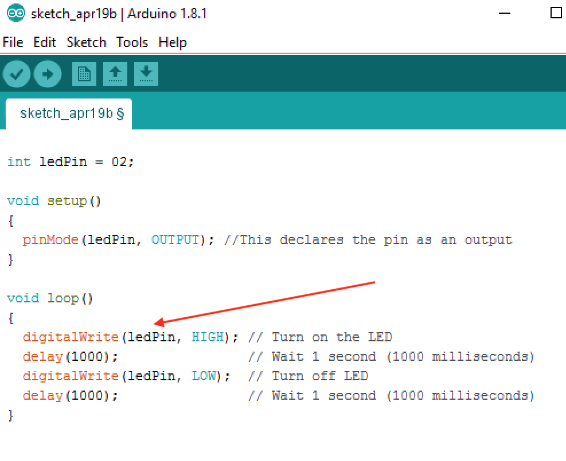Open the Sketch menu
This screenshot has width=566, height=461.
tap(86, 42)
